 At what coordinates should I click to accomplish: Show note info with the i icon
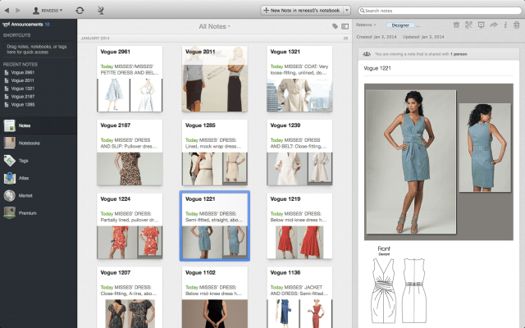tap(505, 25)
